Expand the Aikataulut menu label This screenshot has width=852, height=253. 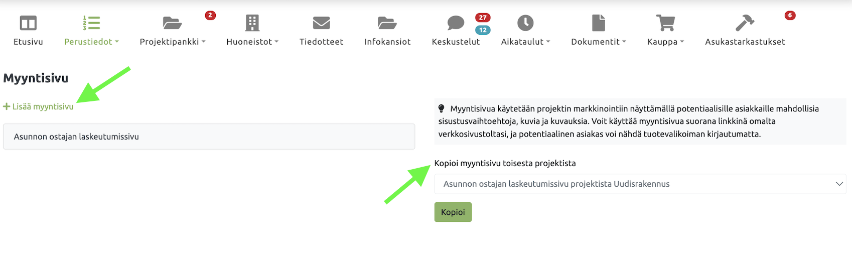[525, 42]
